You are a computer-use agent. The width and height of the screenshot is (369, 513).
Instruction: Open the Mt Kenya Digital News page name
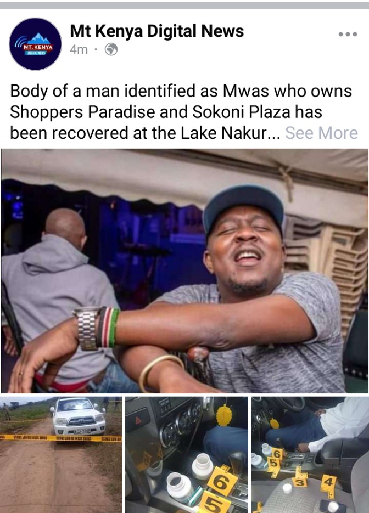(157, 31)
